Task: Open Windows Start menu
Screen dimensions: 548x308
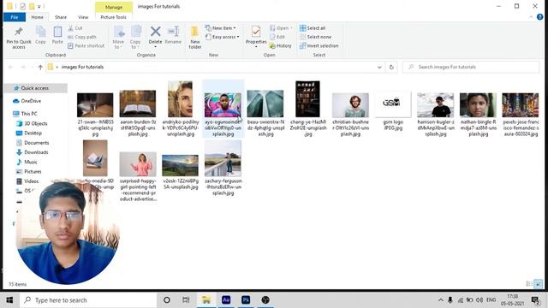Action: (9, 300)
